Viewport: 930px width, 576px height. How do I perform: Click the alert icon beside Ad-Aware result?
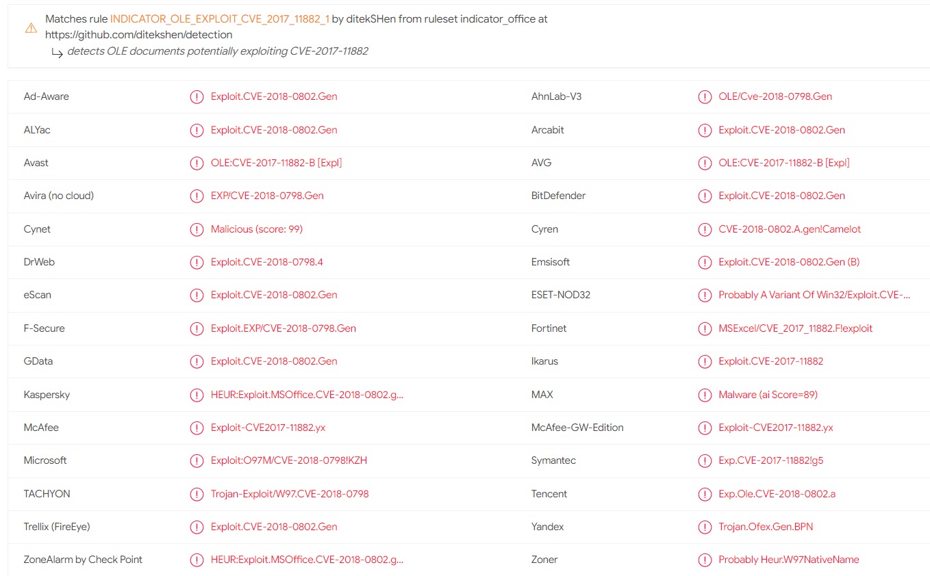[x=197, y=97]
